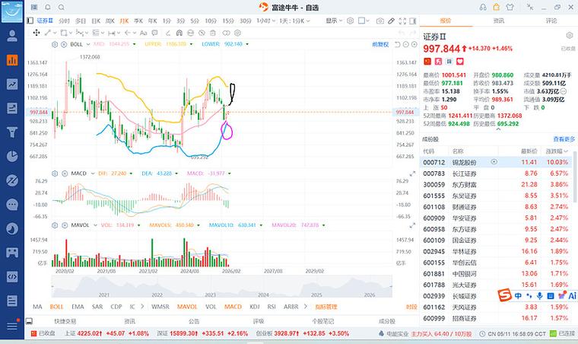Switch to the 日K period tab
The width and height of the screenshot is (578, 344).
[x=96, y=21]
